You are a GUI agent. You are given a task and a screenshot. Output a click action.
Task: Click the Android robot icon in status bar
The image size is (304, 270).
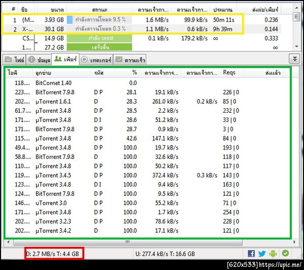click(x=273, y=253)
